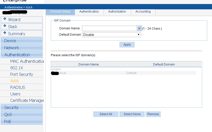Collapse the Authentication section
Image resolution: width=212 pixels, height=132 pixels.
tap(21, 55)
